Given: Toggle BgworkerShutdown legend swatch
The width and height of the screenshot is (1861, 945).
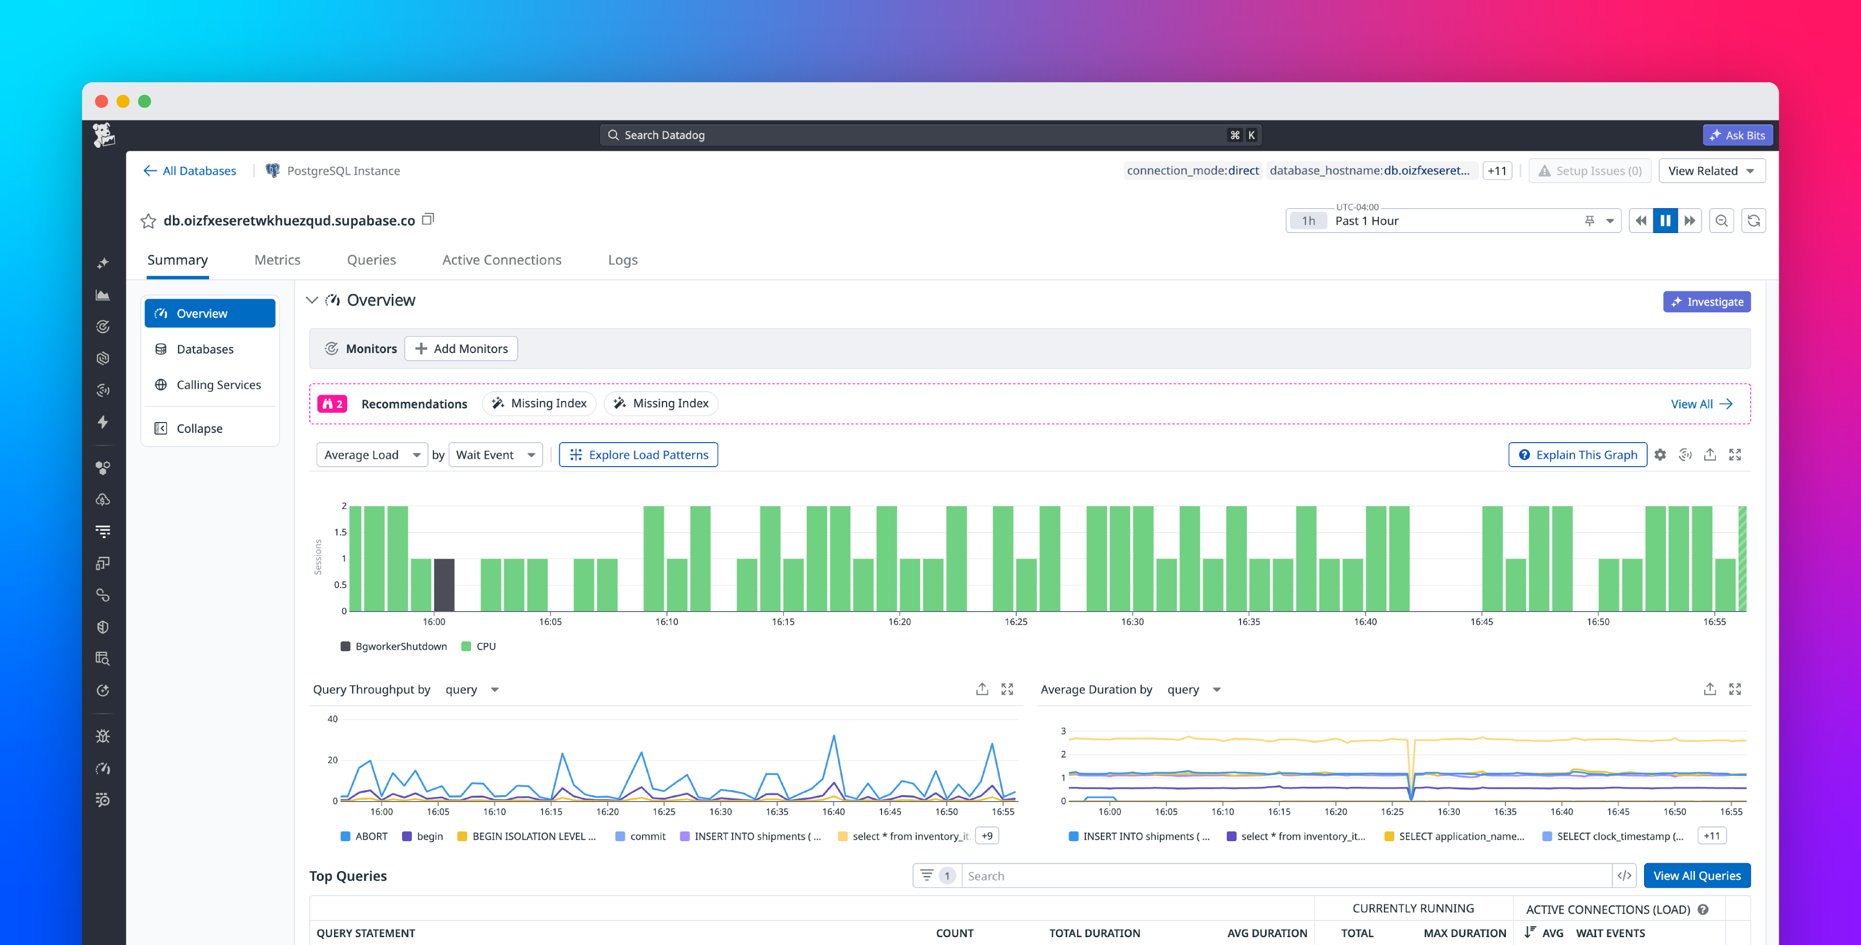Looking at the screenshot, I should [x=345, y=647].
